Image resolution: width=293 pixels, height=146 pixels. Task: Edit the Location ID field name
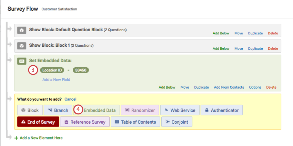click(52, 70)
